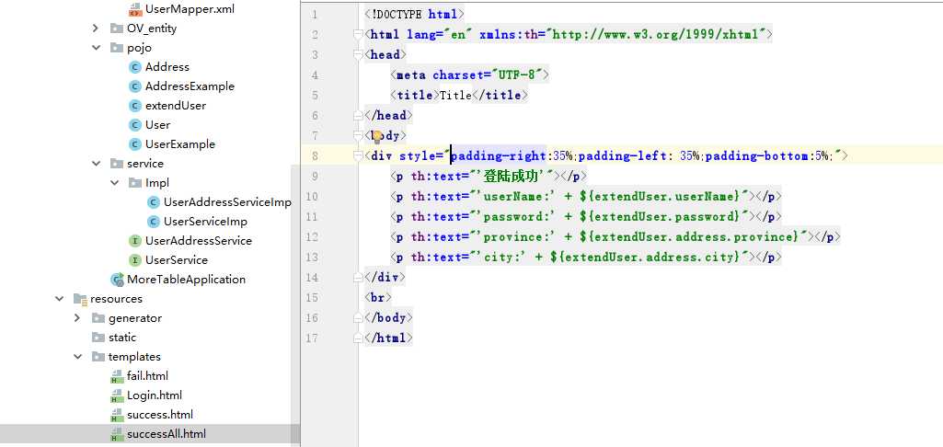Click line number 13 in gutter
Image resolution: width=943 pixels, height=447 pixels.
click(312, 257)
